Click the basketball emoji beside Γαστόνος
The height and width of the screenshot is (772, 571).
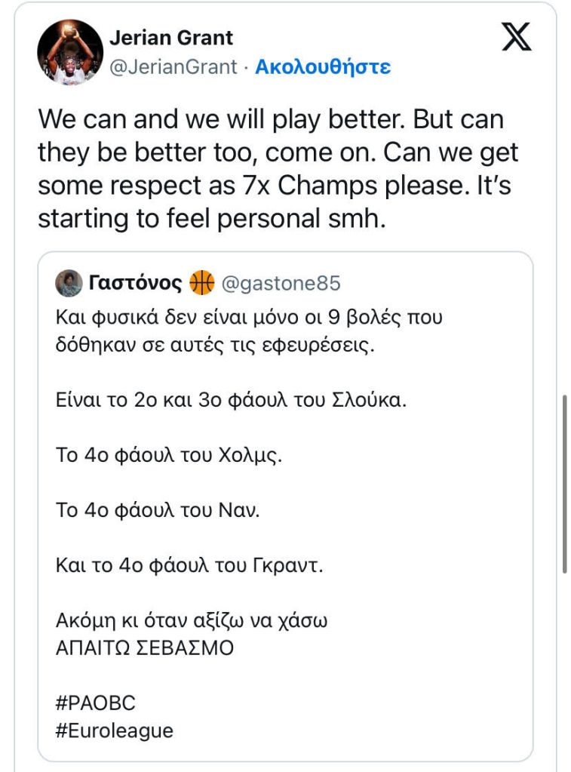point(202,283)
